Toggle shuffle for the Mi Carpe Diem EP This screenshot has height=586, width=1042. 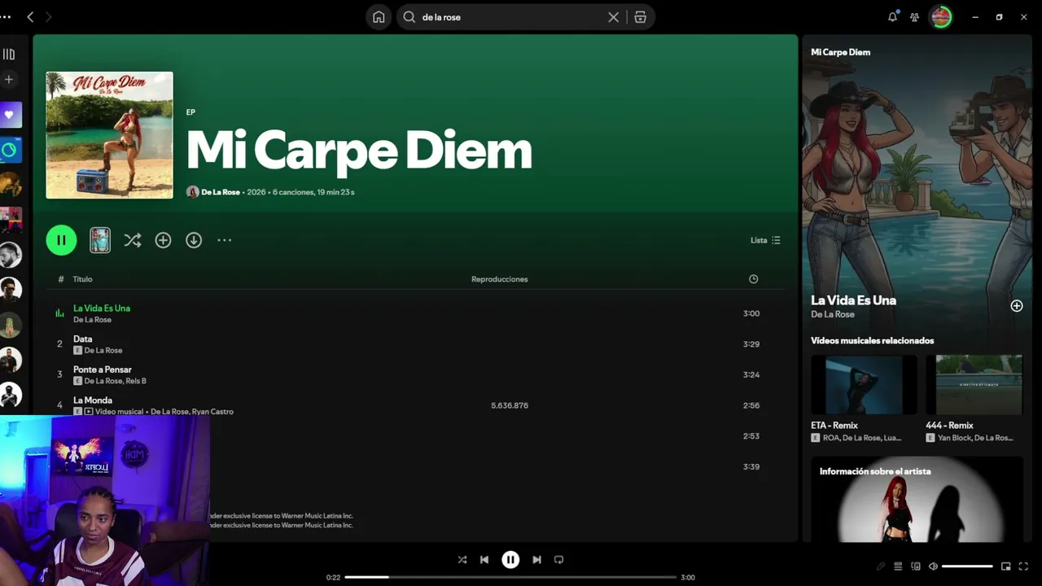click(133, 240)
